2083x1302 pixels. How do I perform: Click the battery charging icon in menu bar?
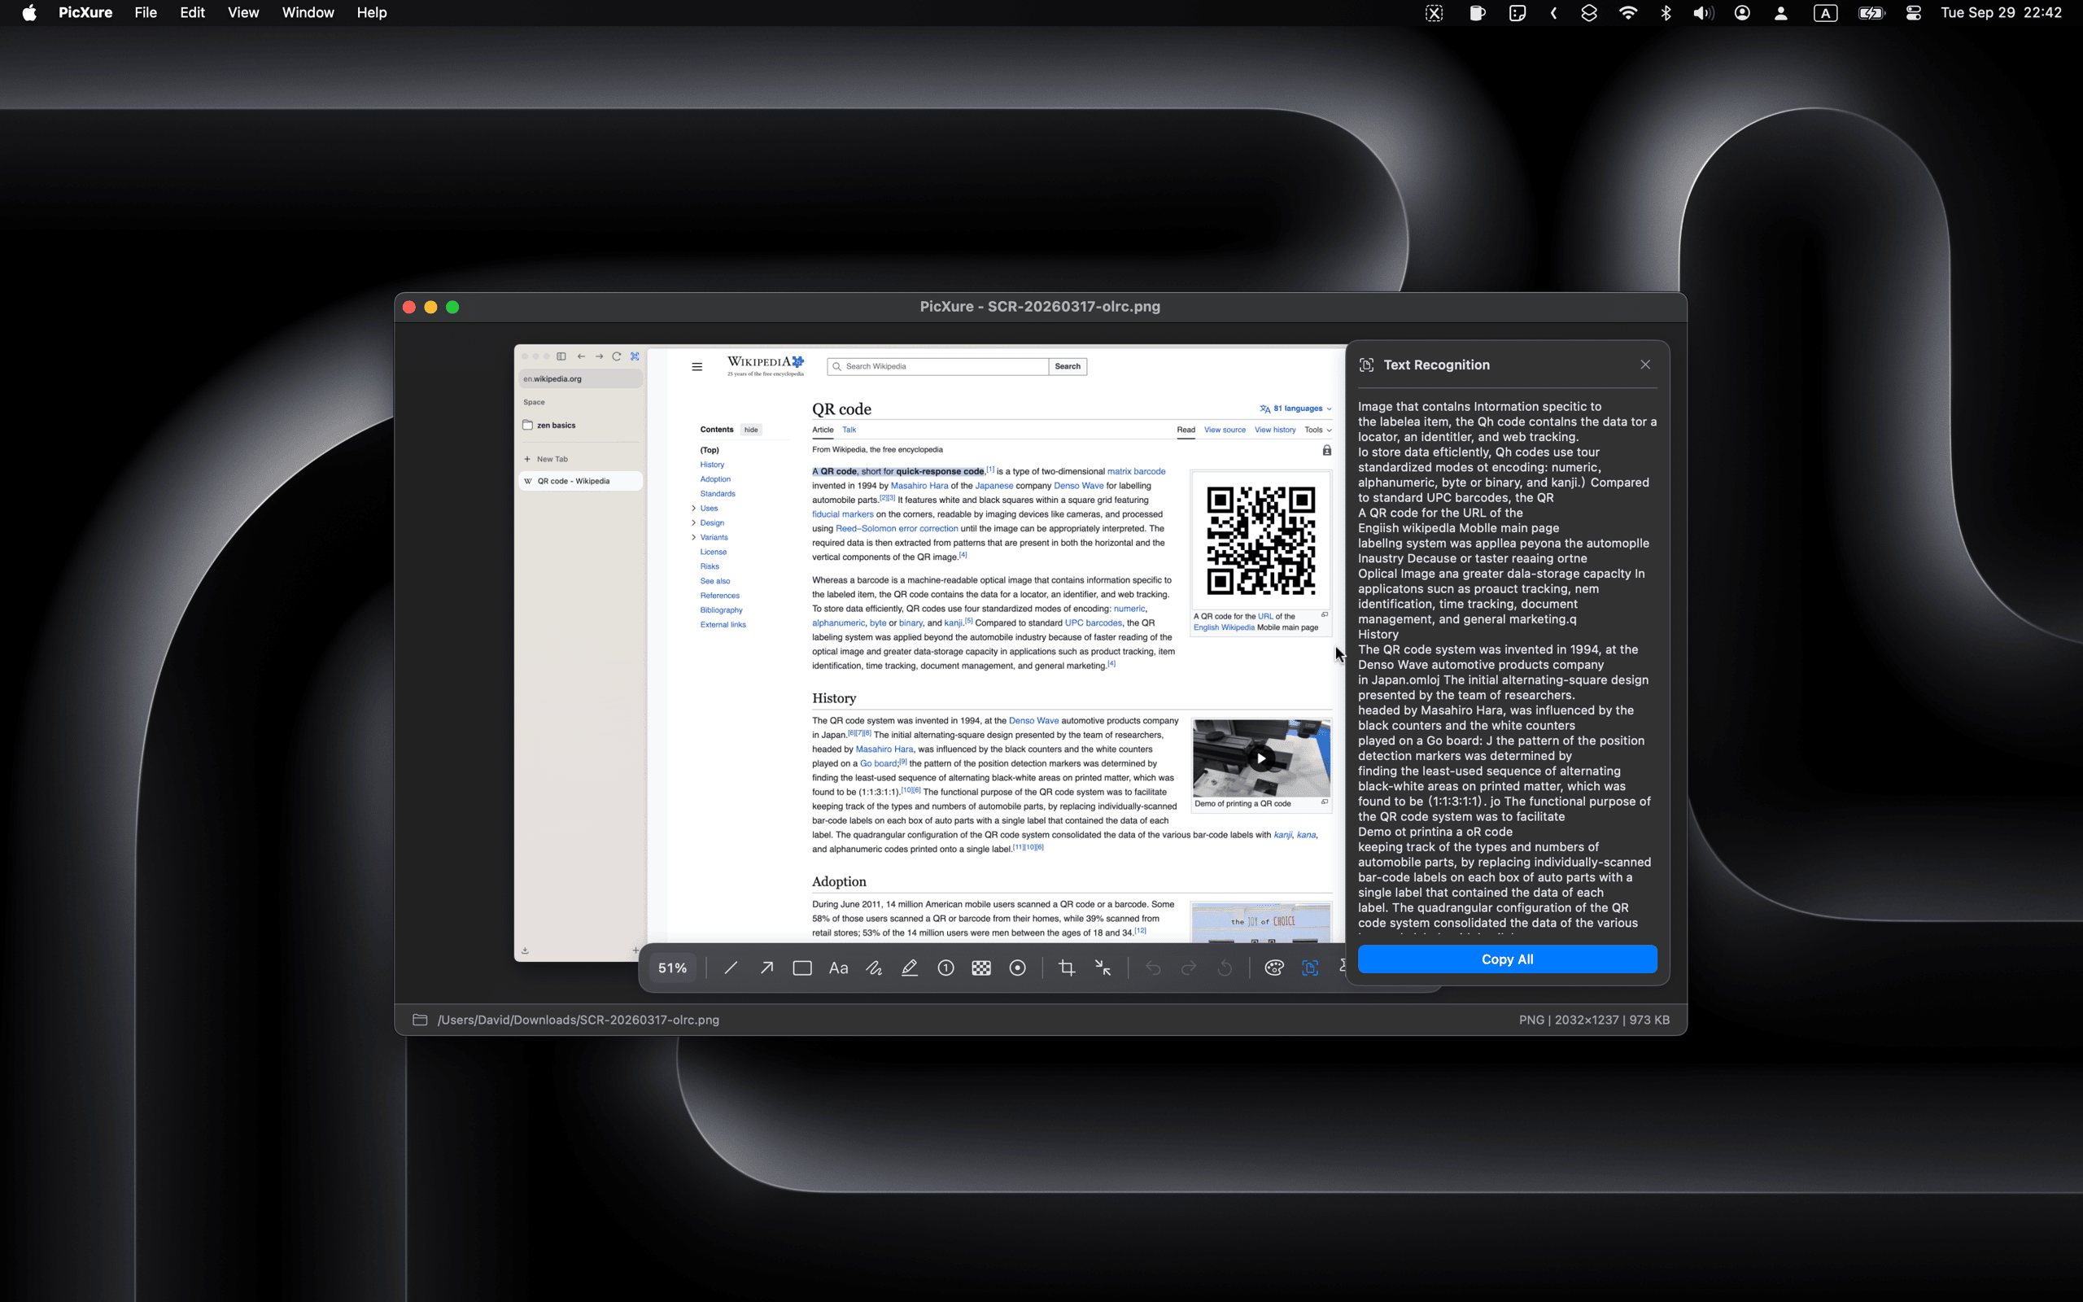coord(1871,13)
